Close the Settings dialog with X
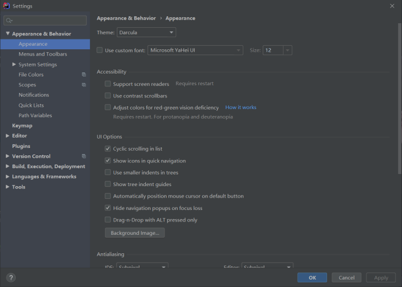This screenshot has height=287, width=402. click(x=392, y=6)
